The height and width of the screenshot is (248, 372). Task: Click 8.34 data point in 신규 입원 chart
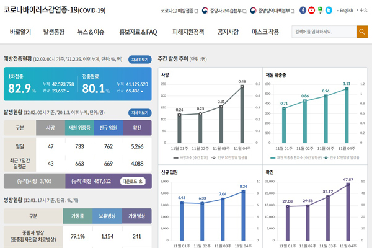tap(243, 191)
